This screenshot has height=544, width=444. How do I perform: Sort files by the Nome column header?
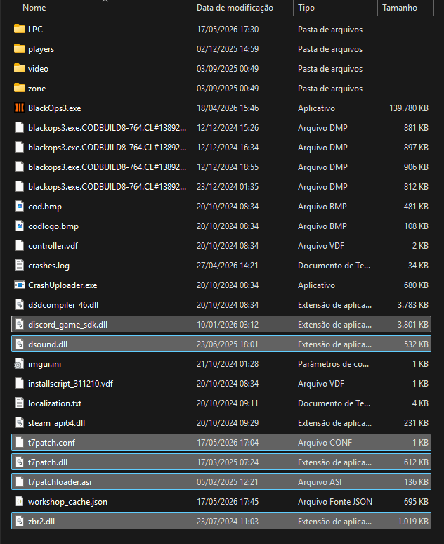[34, 8]
